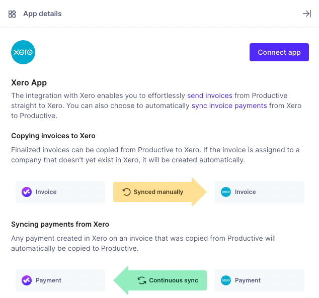
Task: Select the Xero Invoice label text
Action: point(246,192)
